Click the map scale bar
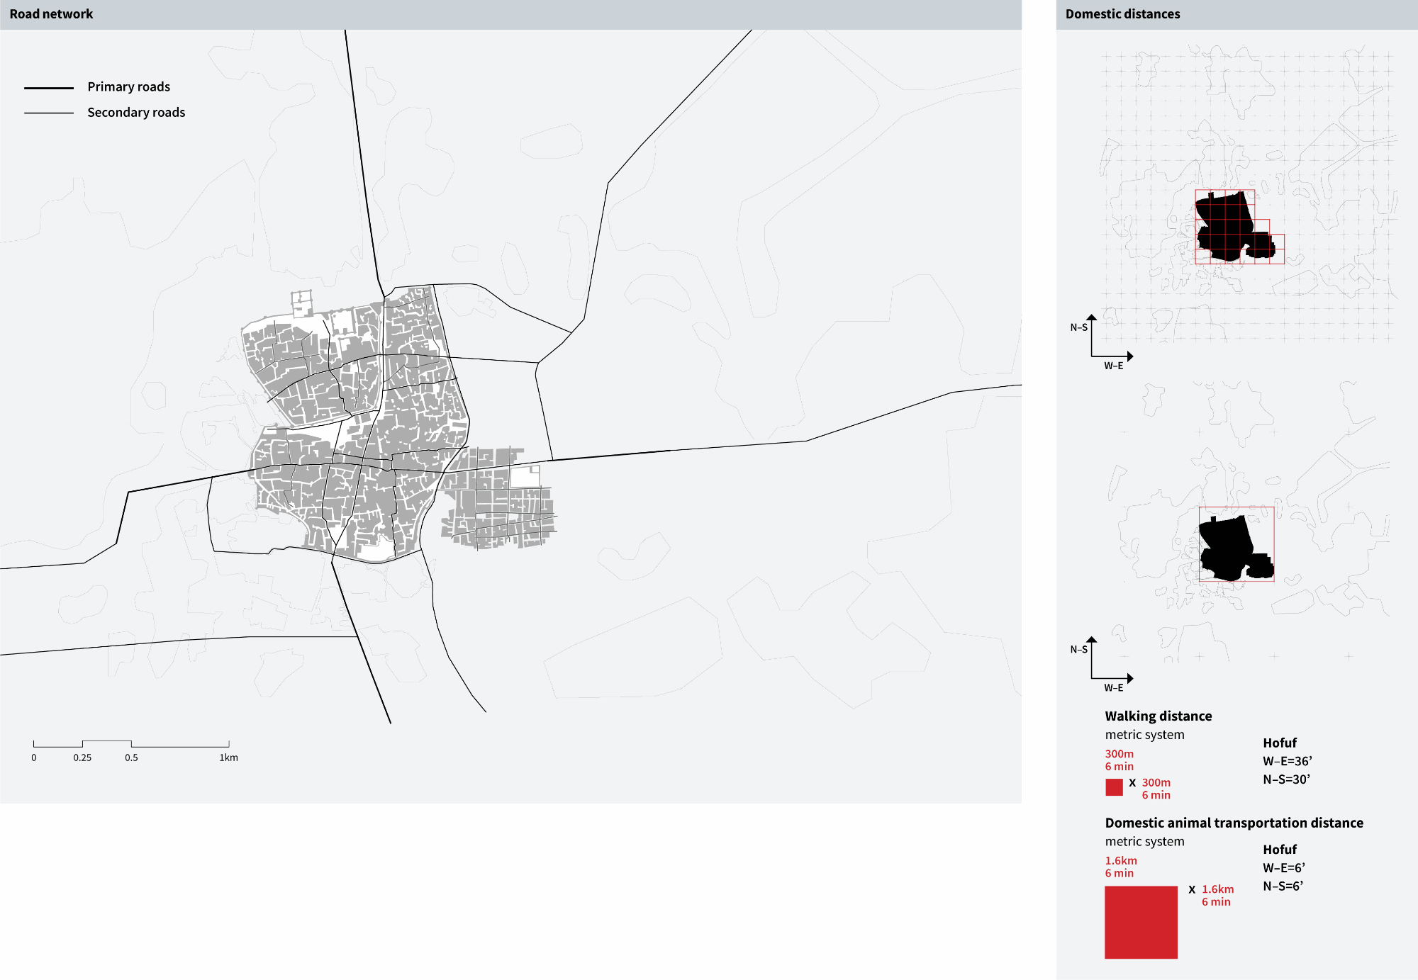 [131, 744]
